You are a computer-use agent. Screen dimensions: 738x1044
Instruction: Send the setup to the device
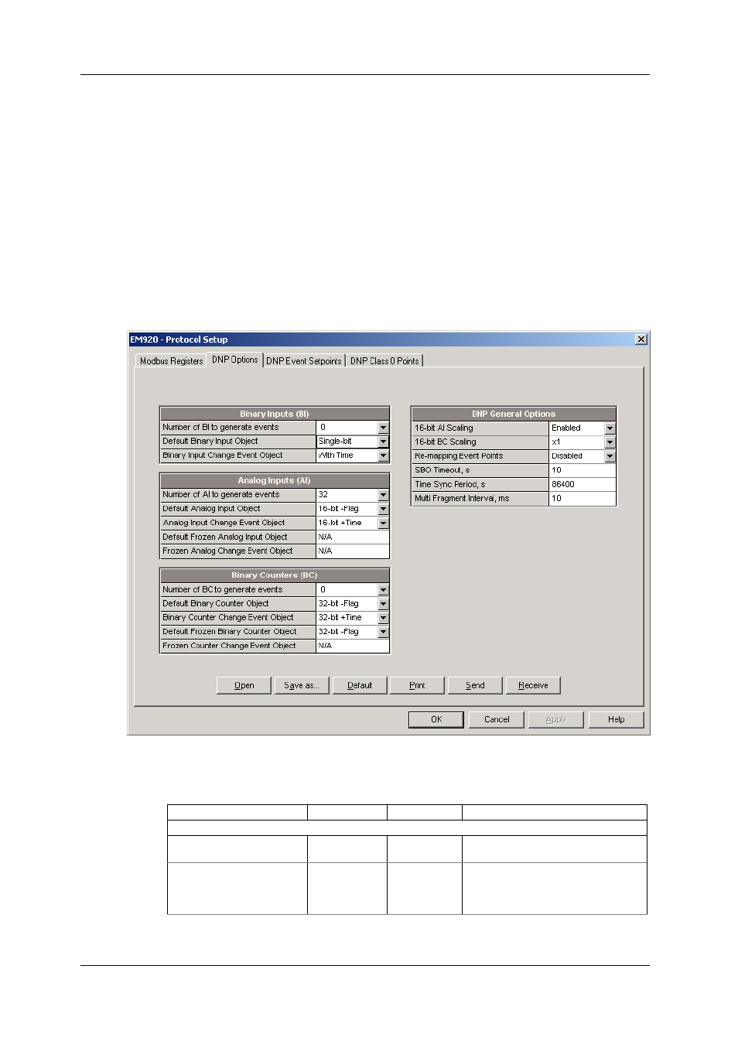pos(475,685)
